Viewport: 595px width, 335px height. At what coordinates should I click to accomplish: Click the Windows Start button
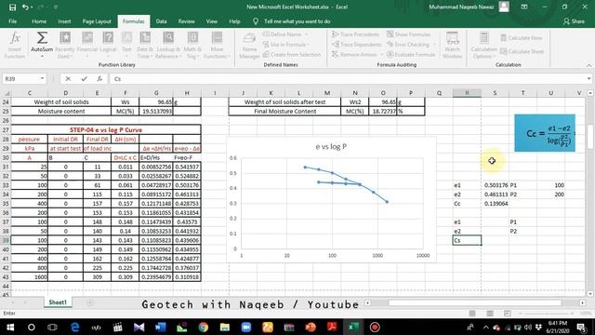pyautogui.click(x=10, y=327)
